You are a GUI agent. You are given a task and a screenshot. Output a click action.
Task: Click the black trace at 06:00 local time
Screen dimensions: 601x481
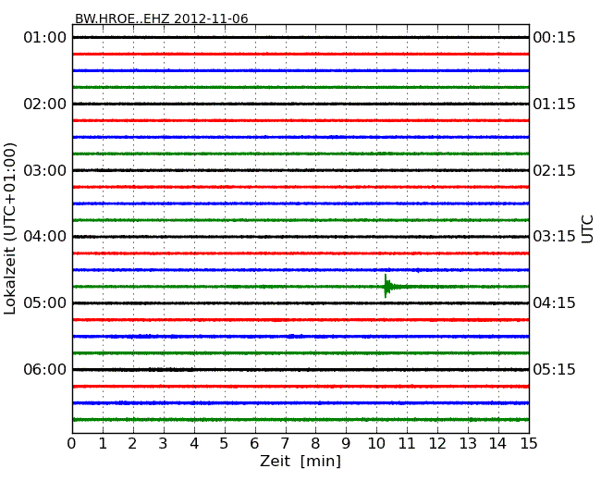pyautogui.click(x=300, y=370)
